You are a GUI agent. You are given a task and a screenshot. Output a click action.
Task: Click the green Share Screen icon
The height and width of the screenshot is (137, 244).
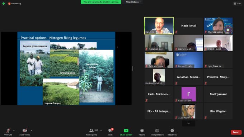click(x=126, y=131)
